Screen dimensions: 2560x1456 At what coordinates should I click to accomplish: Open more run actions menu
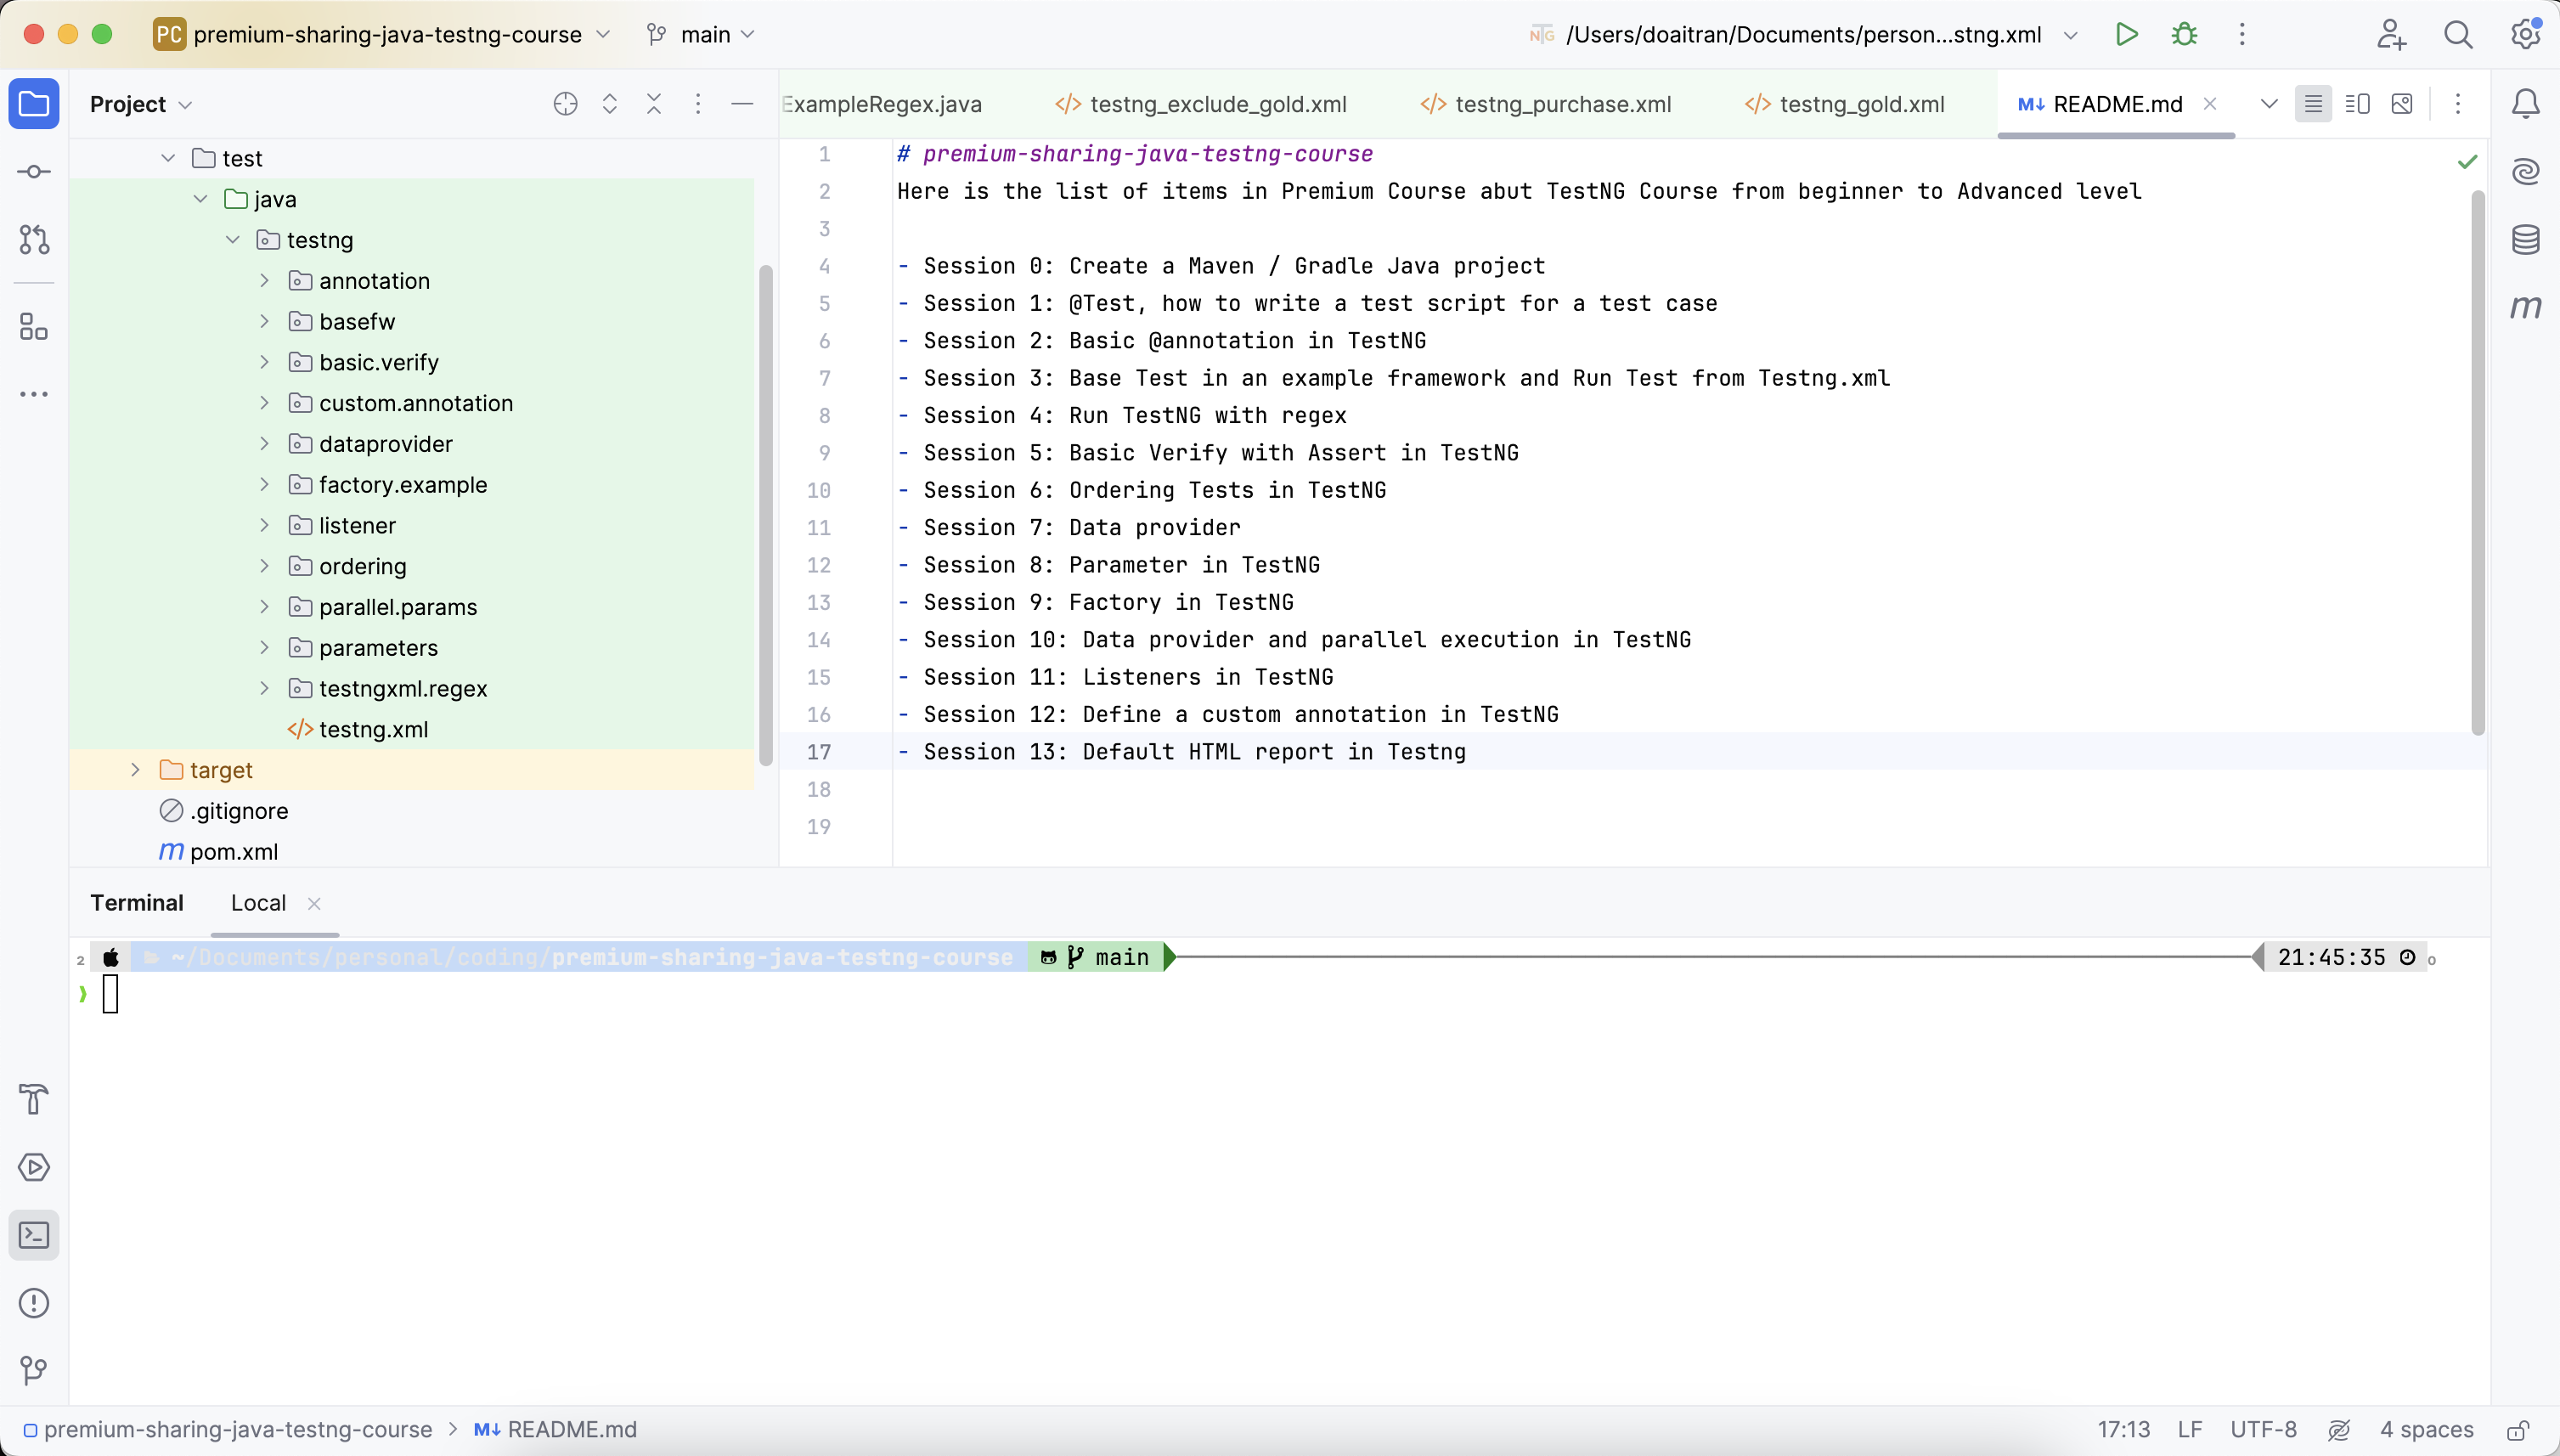point(2242,34)
